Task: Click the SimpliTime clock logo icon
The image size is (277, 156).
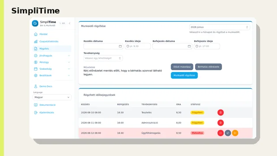Action: click(x=35, y=23)
